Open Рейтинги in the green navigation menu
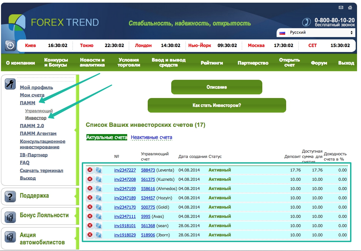Screen dimensions: 361x251 [x=212, y=63]
